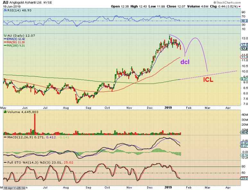Screen dimensions: 248x190
Task: Click the 13.0 price label on right axis
Action: pyautogui.click(x=245, y=39)
